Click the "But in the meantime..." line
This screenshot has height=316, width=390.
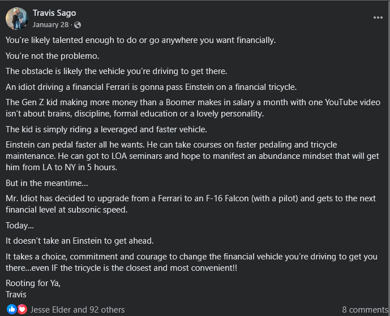click(x=48, y=183)
